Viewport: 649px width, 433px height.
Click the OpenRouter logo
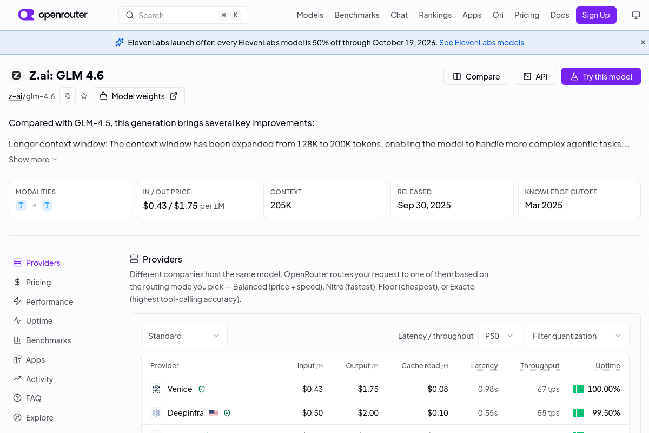[x=52, y=15]
